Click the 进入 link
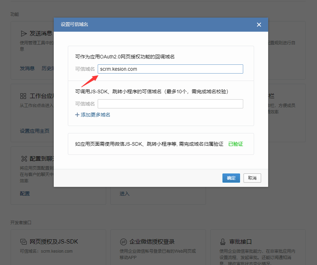Image resolution: width=317 pixels, height=265 pixels. click(124, 194)
